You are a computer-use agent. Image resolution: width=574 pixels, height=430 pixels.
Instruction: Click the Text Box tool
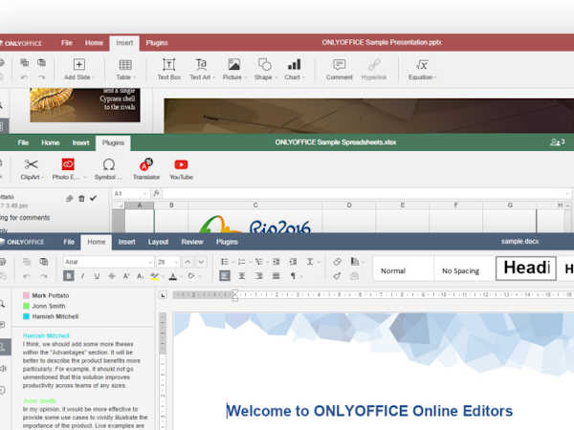[x=168, y=70]
